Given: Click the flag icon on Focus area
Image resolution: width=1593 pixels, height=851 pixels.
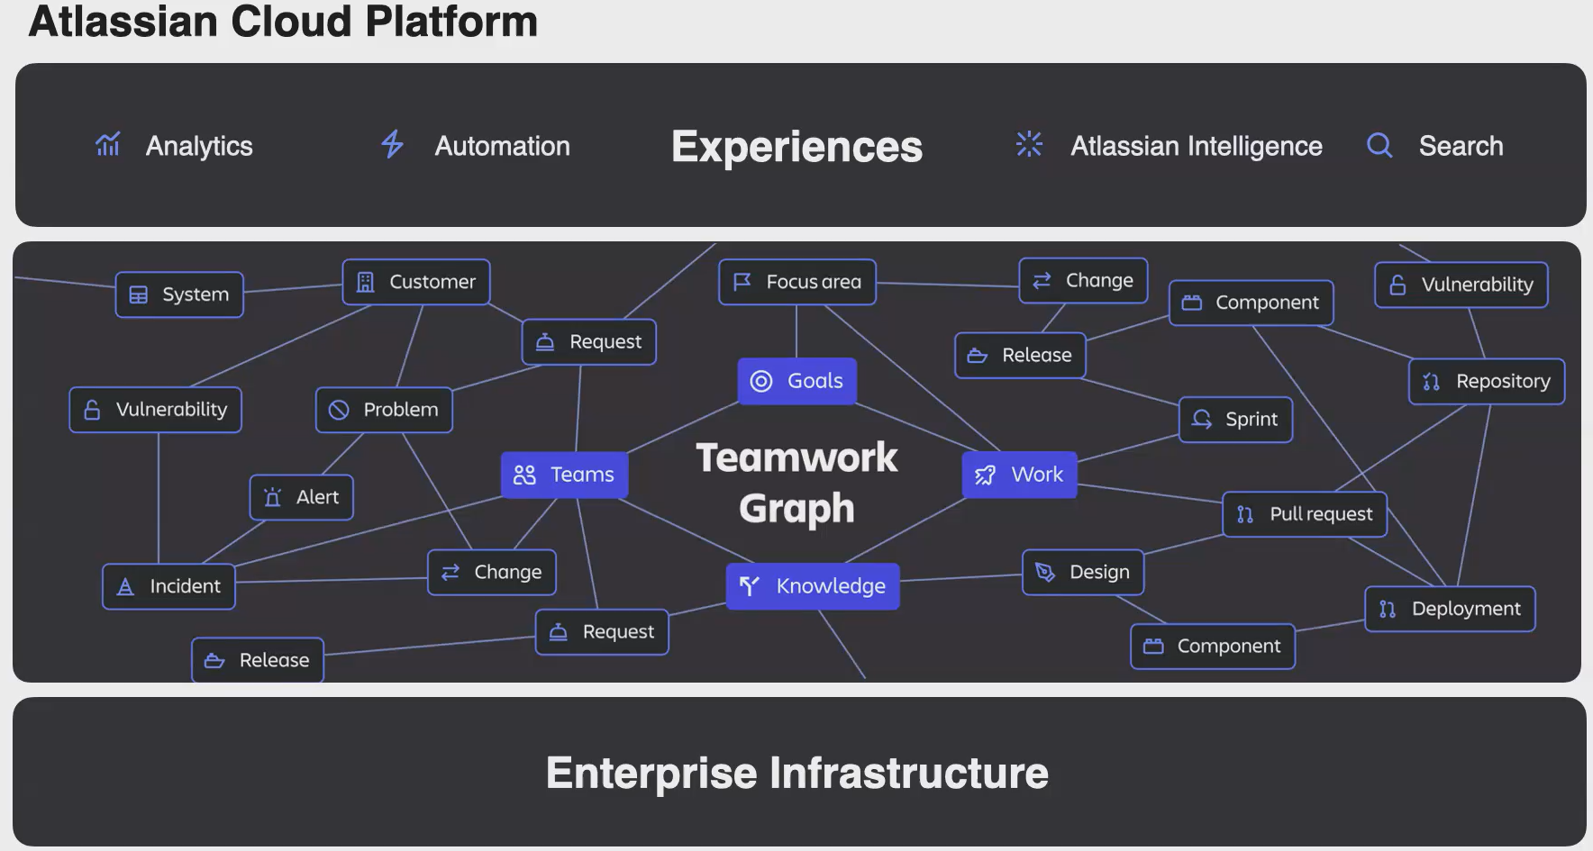Looking at the screenshot, I should [x=742, y=282].
